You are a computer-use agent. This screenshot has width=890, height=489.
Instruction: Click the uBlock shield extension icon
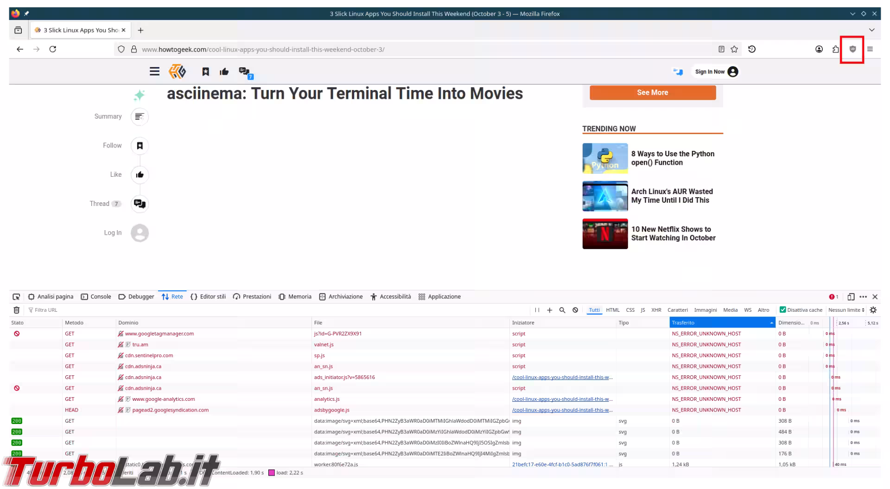(852, 49)
